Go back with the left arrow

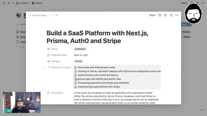click(x=9, y=3)
